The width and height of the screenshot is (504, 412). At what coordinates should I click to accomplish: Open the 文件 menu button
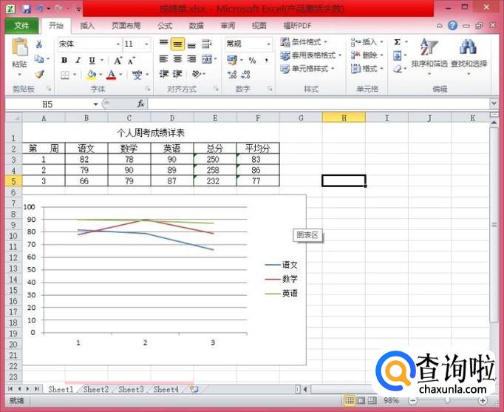point(21,25)
